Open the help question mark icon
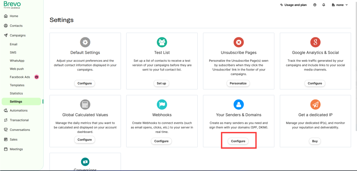This screenshot has height=171, width=357. tap(315, 5)
